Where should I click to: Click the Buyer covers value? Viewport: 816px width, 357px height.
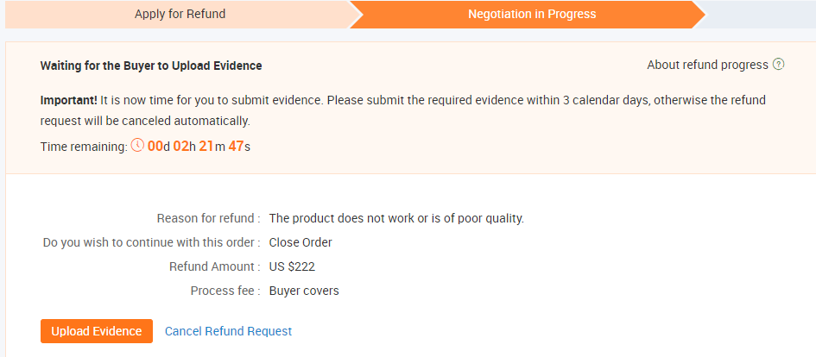click(304, 291)
